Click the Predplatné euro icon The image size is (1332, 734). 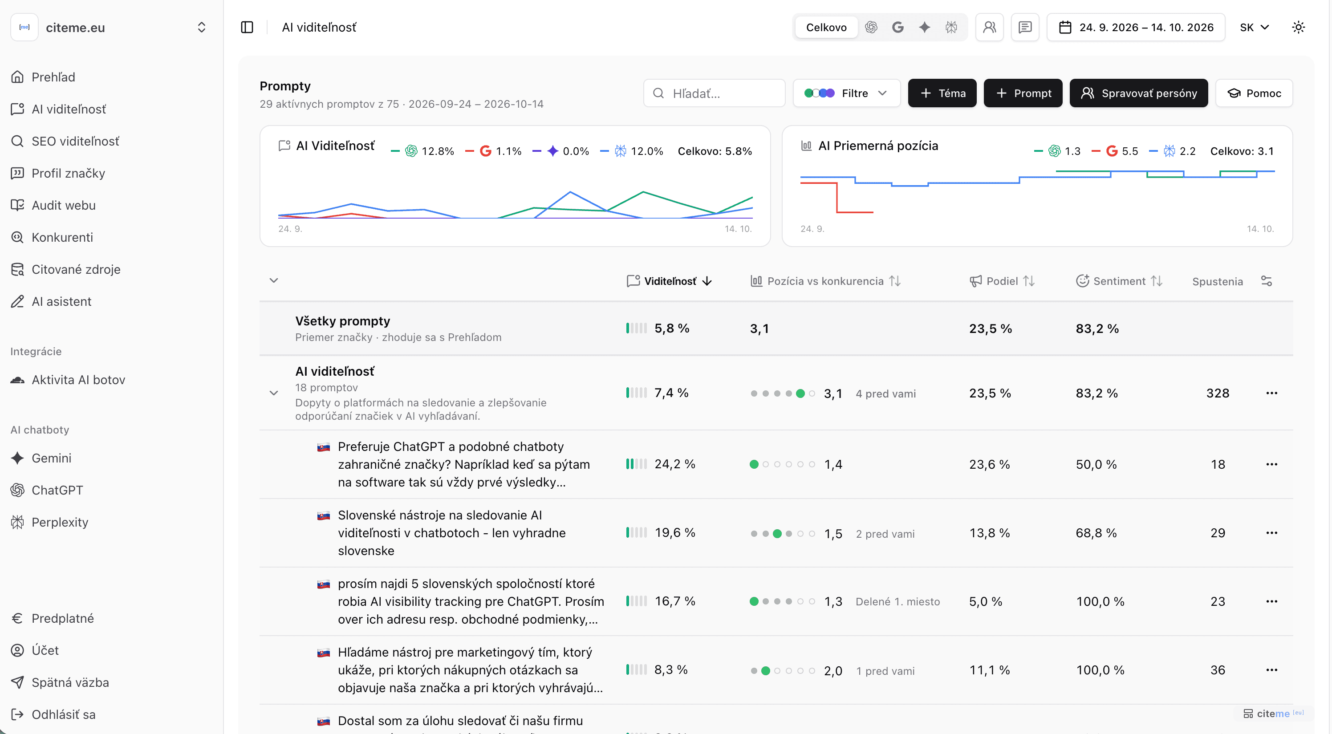pyautogui.click(x=17, y=618)
